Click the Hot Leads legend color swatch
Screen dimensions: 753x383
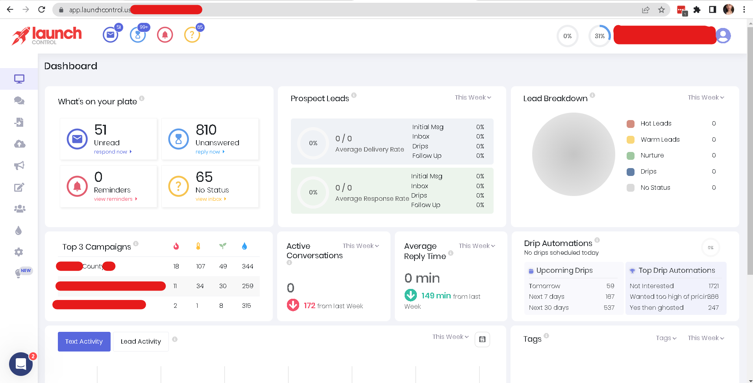point(631,124)
